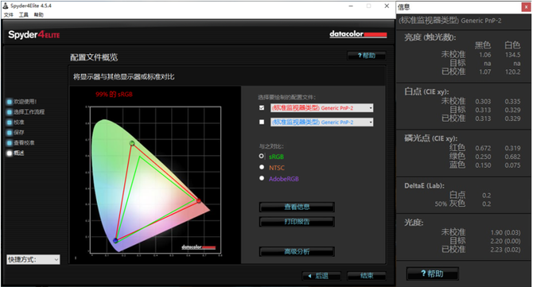Open the first (red) profile dropdown

pos(322,108)
